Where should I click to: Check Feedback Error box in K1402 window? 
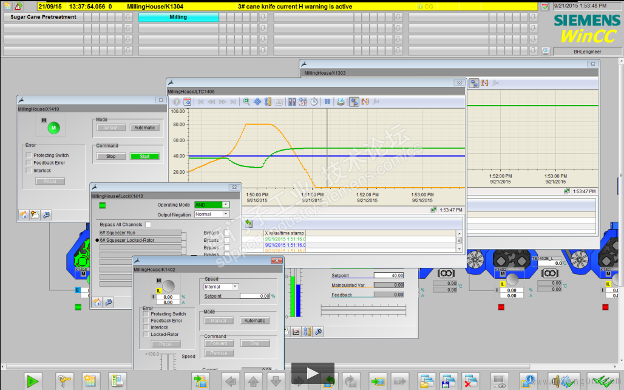click(146, 321)
